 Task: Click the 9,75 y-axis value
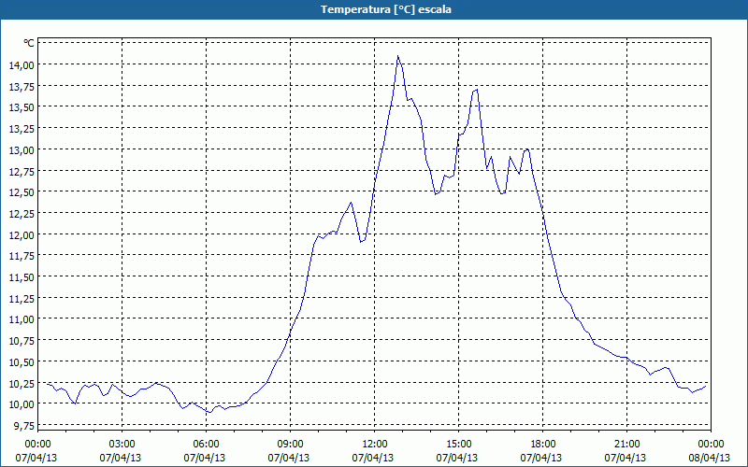[24, 426]
